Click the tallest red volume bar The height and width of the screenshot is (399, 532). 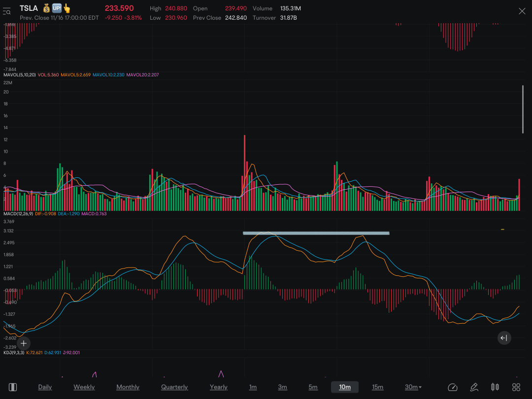point(244,173)
